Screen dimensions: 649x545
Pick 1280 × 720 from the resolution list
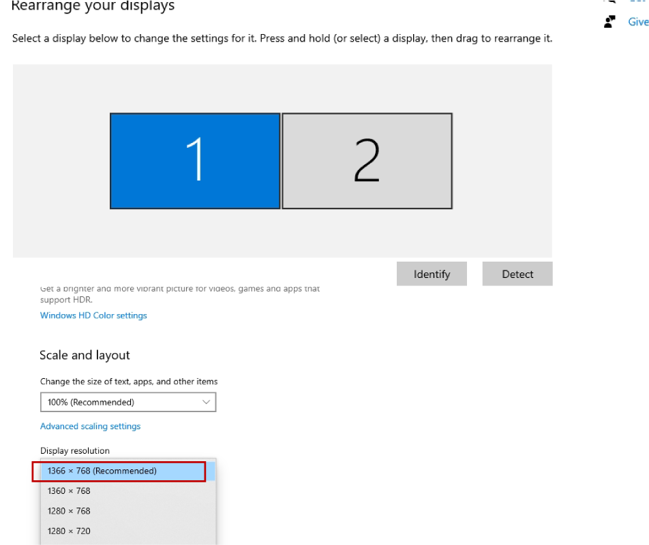pos(69,531)
